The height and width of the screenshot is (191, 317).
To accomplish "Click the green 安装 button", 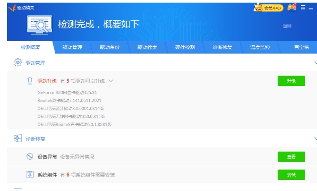I will coord(291,175).
